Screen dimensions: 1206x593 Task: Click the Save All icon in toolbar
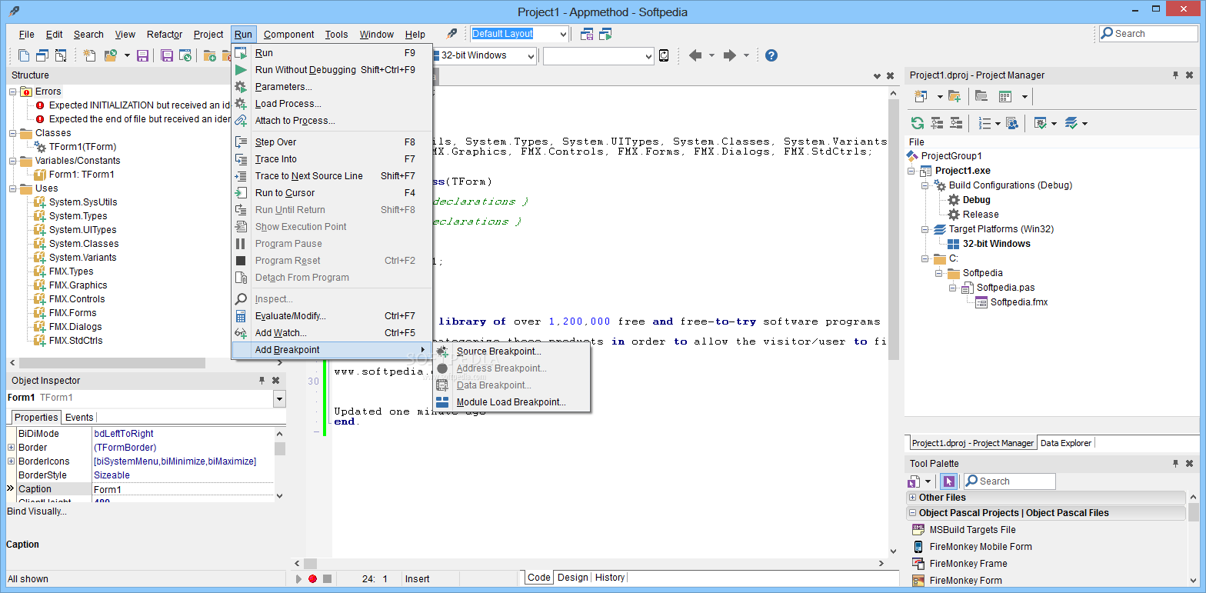pos(167,55)
